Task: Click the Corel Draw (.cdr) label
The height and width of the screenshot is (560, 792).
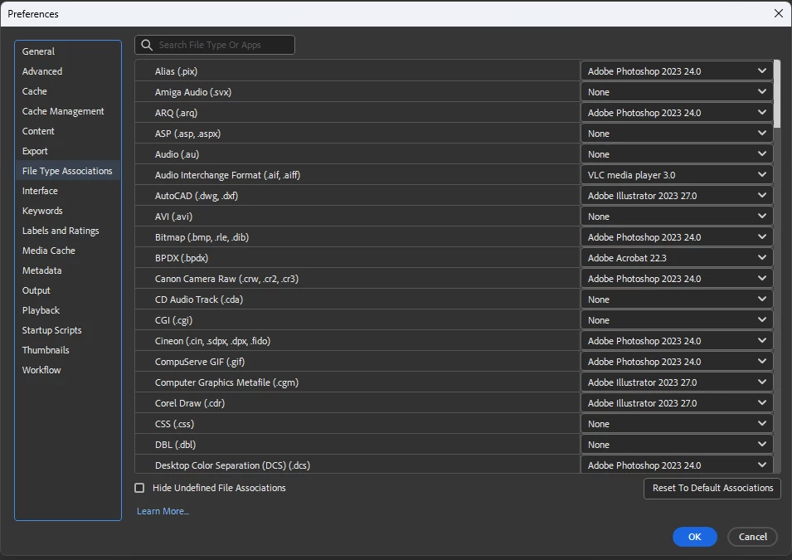Action: tap(189, 403)
